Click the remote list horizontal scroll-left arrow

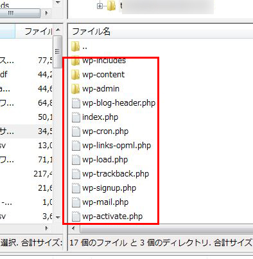74,229
